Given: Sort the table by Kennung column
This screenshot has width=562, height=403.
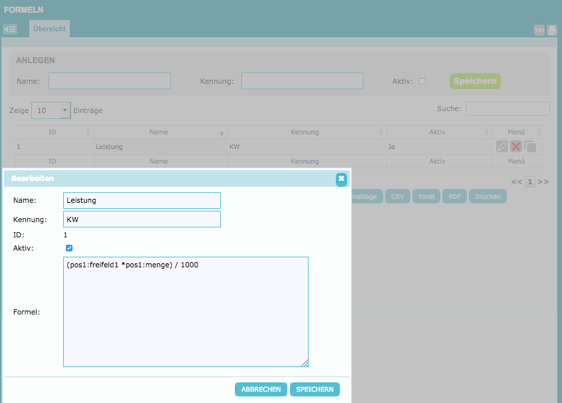Looking at the screenshot, I should (305, 132).
